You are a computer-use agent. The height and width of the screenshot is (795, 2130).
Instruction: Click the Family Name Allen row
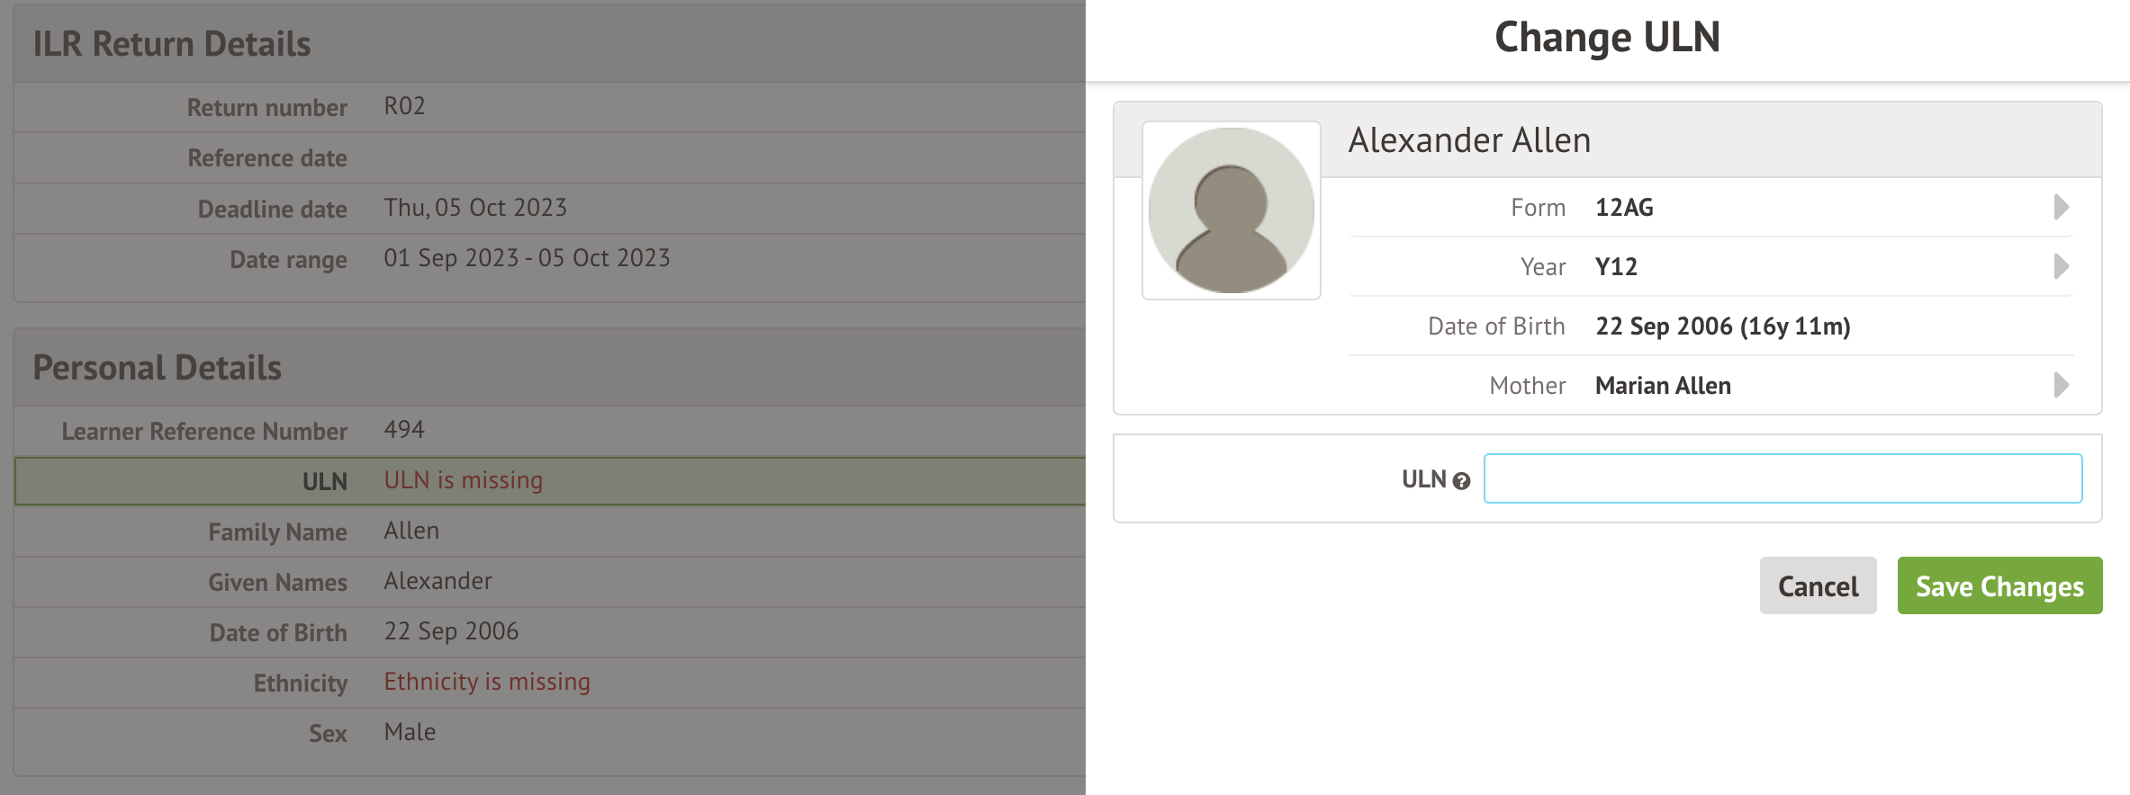(x=549, y=531)
